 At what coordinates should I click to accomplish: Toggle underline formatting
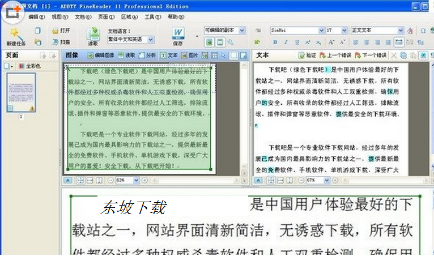pyautogui.click(x=297, y=42)
